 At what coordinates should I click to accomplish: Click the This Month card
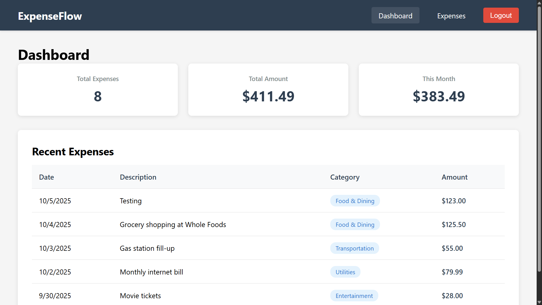pyautogui.click(x=438, y=90)
